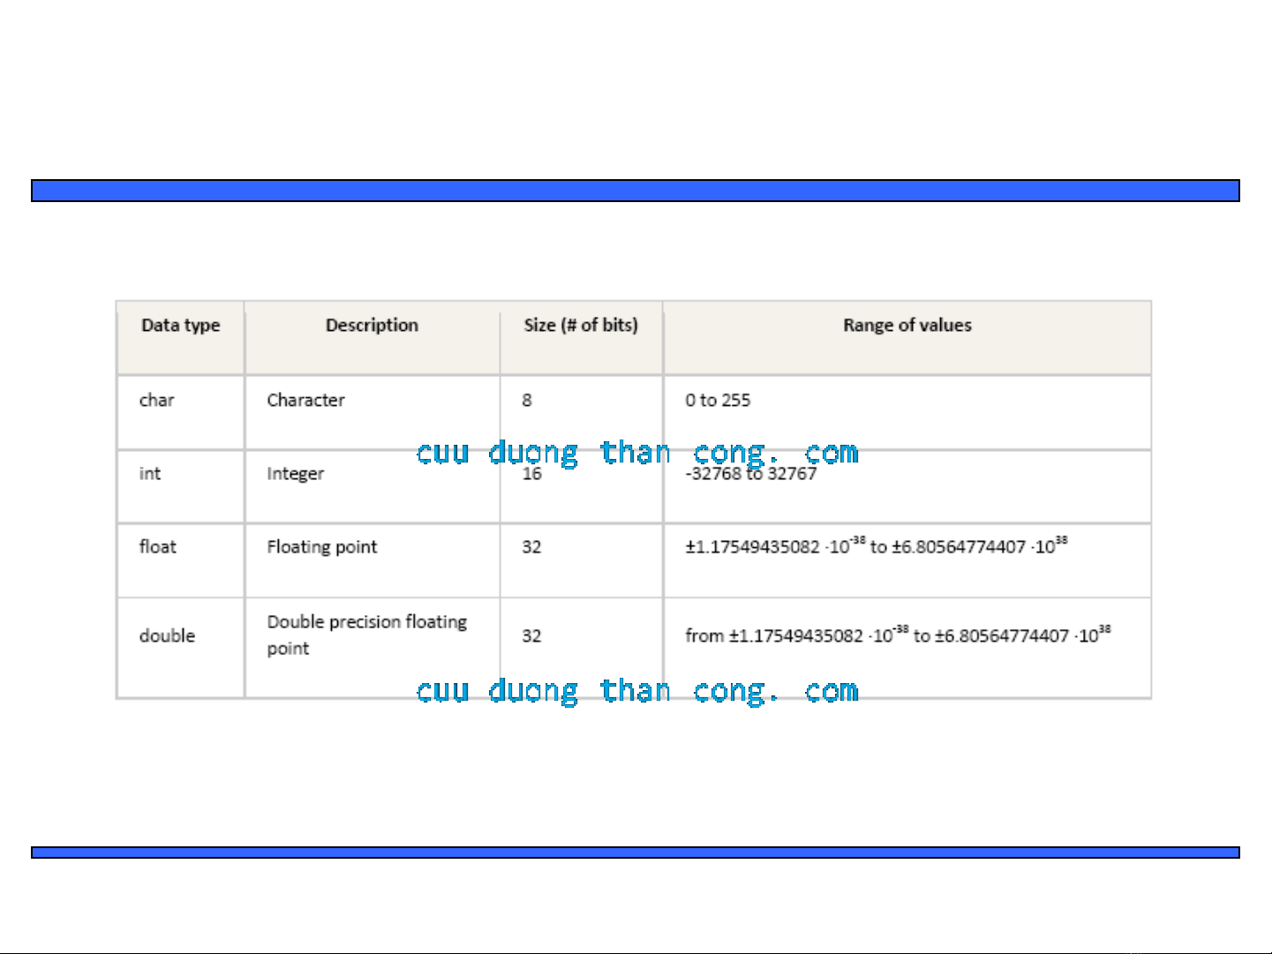Click the size value 32 in float row
Screen dimensions: 1272x954
pos(531,547)
